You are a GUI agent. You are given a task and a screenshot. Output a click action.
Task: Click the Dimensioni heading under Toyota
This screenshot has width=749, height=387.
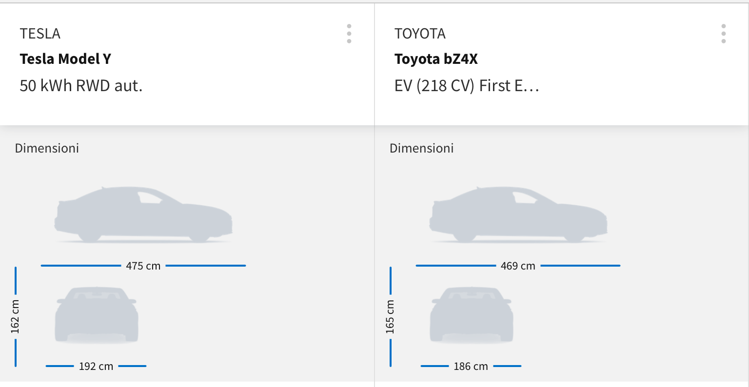(422, 148)
